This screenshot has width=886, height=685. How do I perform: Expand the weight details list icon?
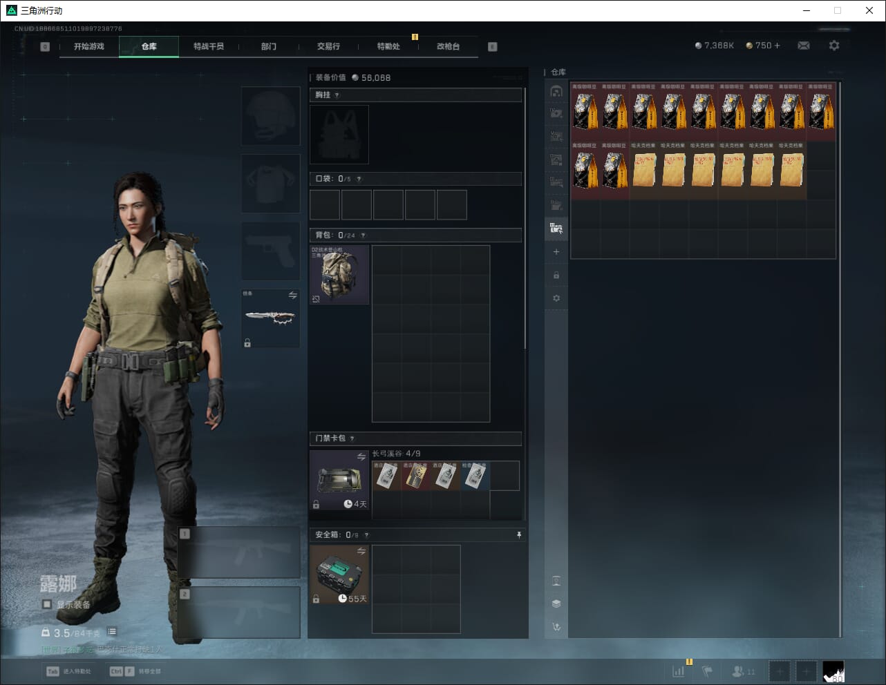point(112,632)
